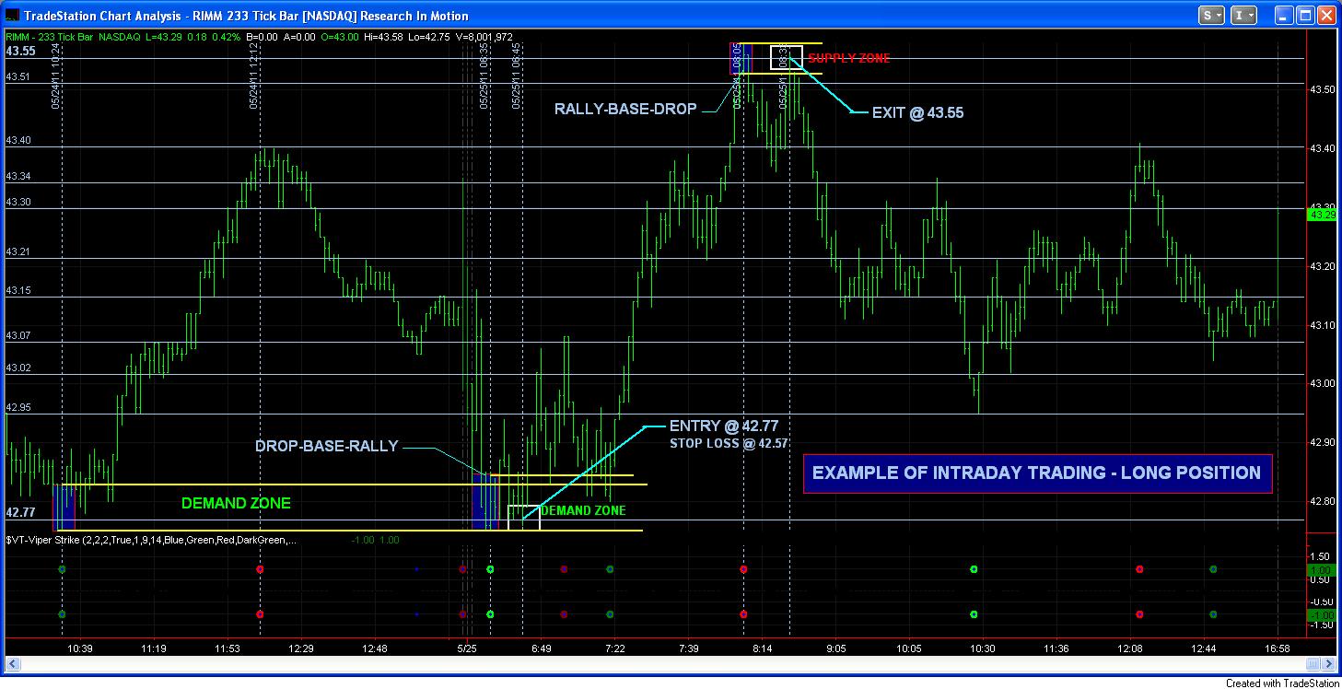Click the 43.55 bold price label
The height and width of the screenshot is (689, 1342).
pos(20,52)
